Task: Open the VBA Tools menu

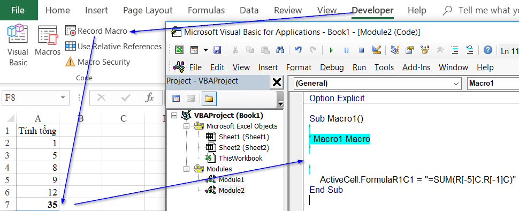Action: 384,67
